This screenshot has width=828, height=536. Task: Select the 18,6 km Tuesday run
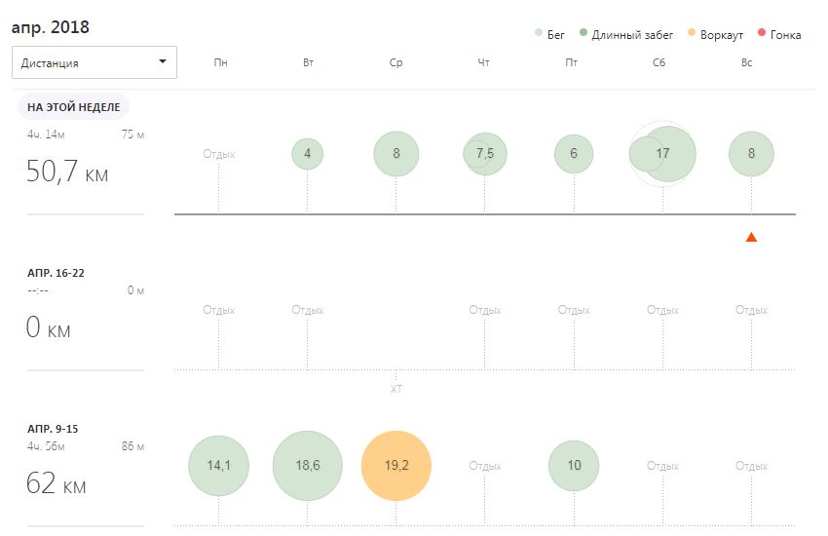[x=307, y=465]
